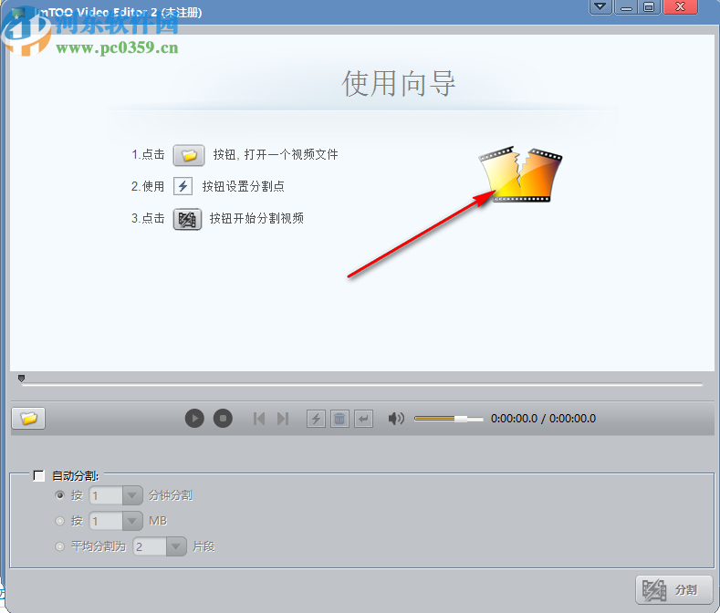Click text 按钮, 打开一个视频文件

[x=276, y=155]
